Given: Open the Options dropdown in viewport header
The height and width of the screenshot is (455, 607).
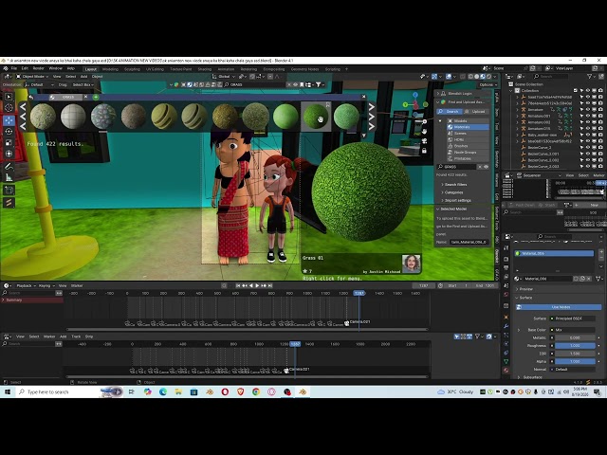Looking at the screenshot, I should pos(487,84).
